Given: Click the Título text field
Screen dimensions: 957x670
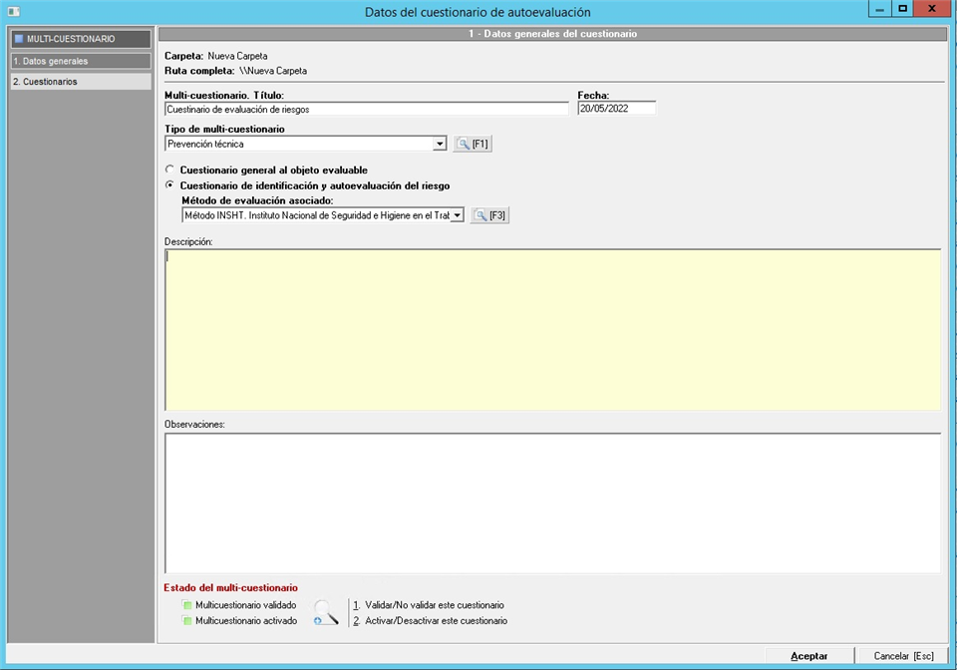Looking at the screenshot, I should (x=366, y=110).
